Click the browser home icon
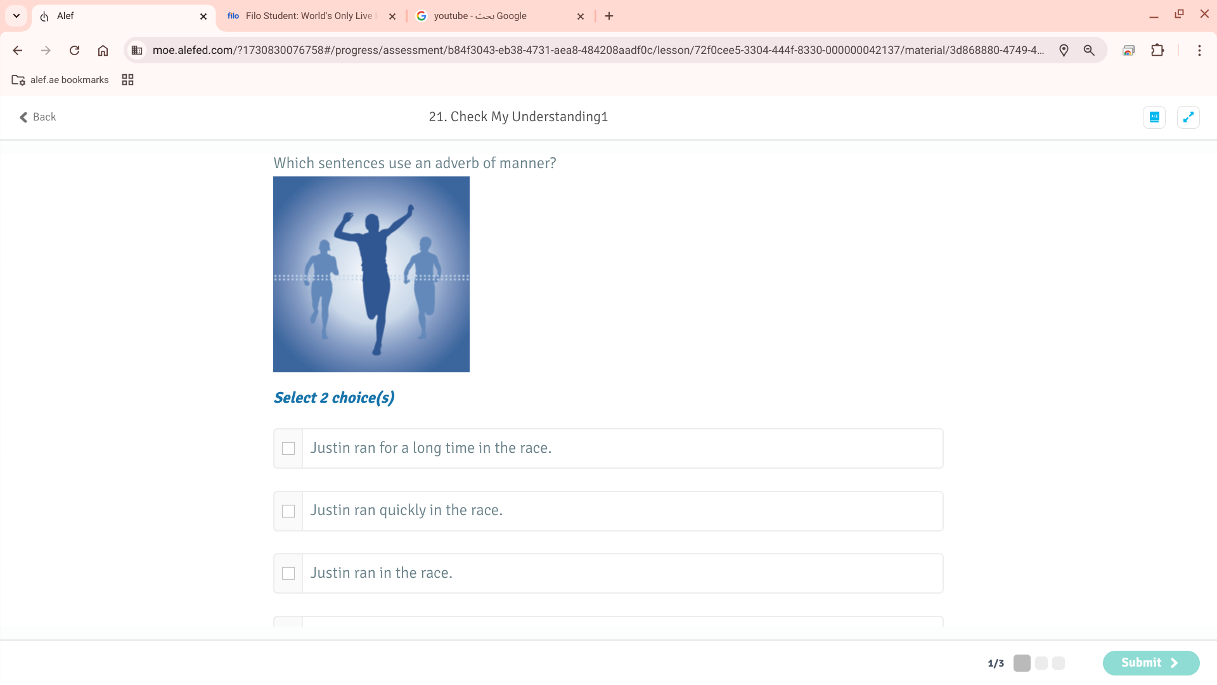The height and width of the screenshot is (685, 1217). (103, 50)
